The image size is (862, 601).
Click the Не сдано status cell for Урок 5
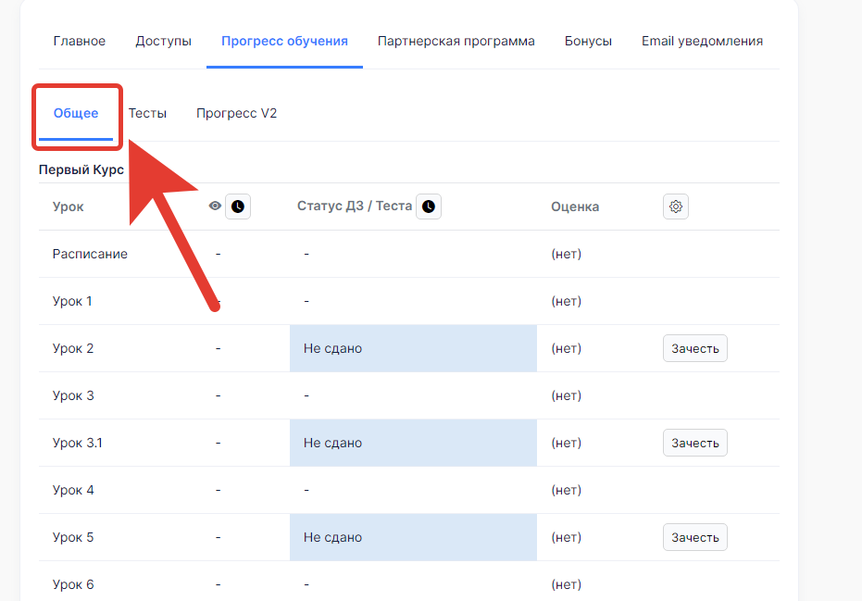413,538
